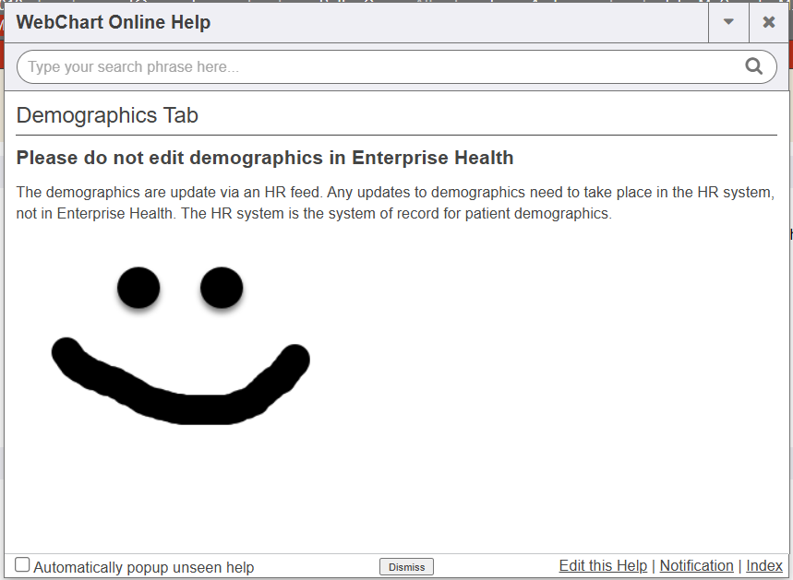
Task: Open the title bar dropdown arrow menu
Action: [x=728, y=22]
